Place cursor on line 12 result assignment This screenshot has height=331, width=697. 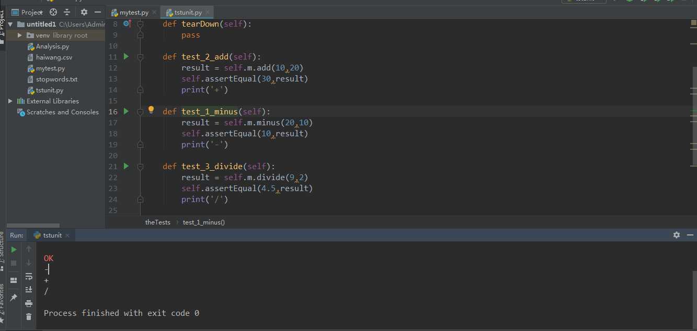click(x=242, y=68)
